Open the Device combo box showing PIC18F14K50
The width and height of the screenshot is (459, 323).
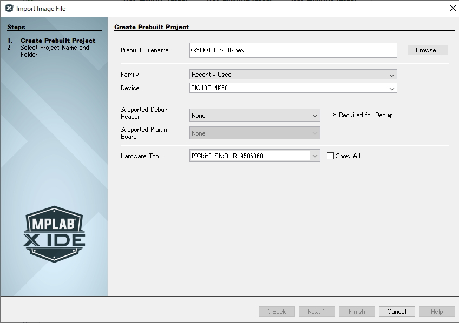point(293,88)
